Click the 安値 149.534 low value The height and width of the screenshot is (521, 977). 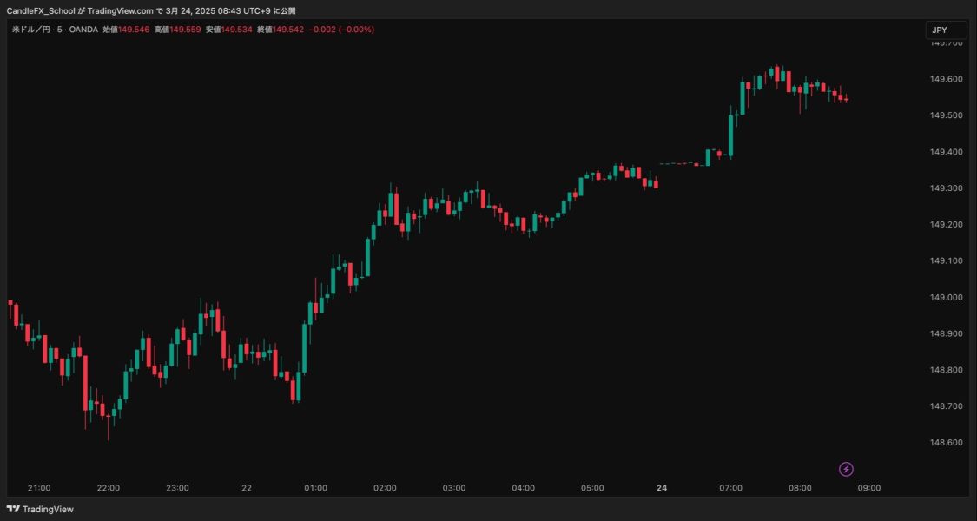pos(228,30)
